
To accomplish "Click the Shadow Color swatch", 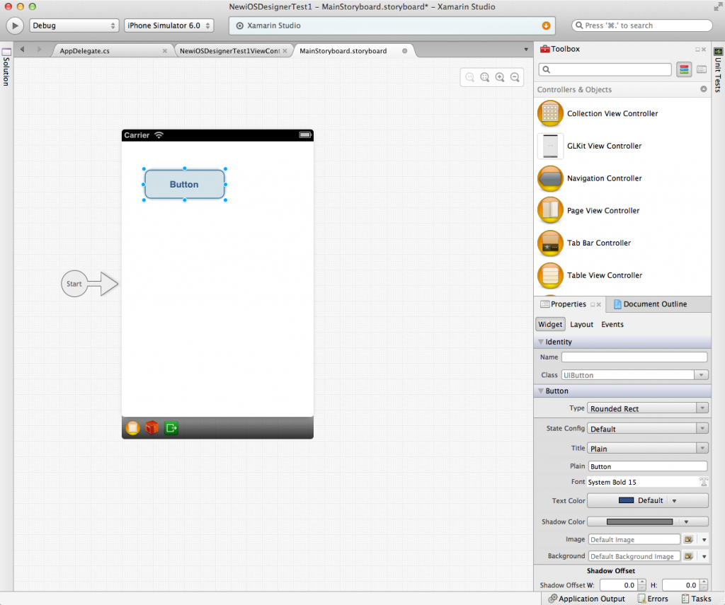I will pyautogui.click(x=639, y=522).
